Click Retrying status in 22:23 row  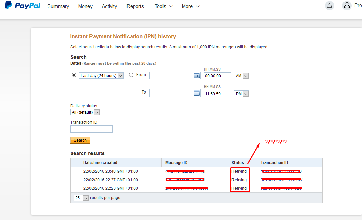tap(239, 188)
